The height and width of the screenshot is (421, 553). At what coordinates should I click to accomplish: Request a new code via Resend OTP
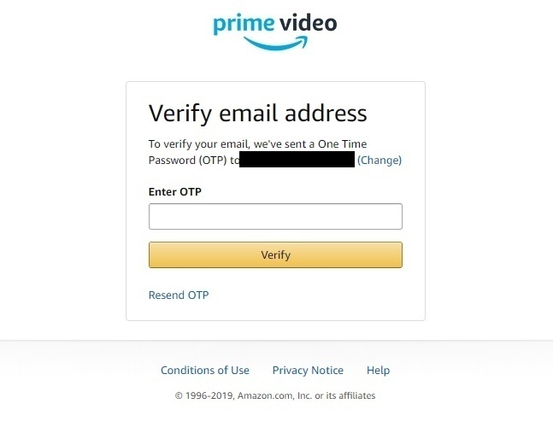click(179, 295)
